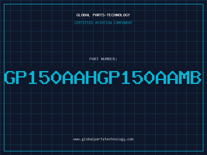Select the CERTIFIED AVIATION COMPONENT subtitle

click(x=103, y=23)
